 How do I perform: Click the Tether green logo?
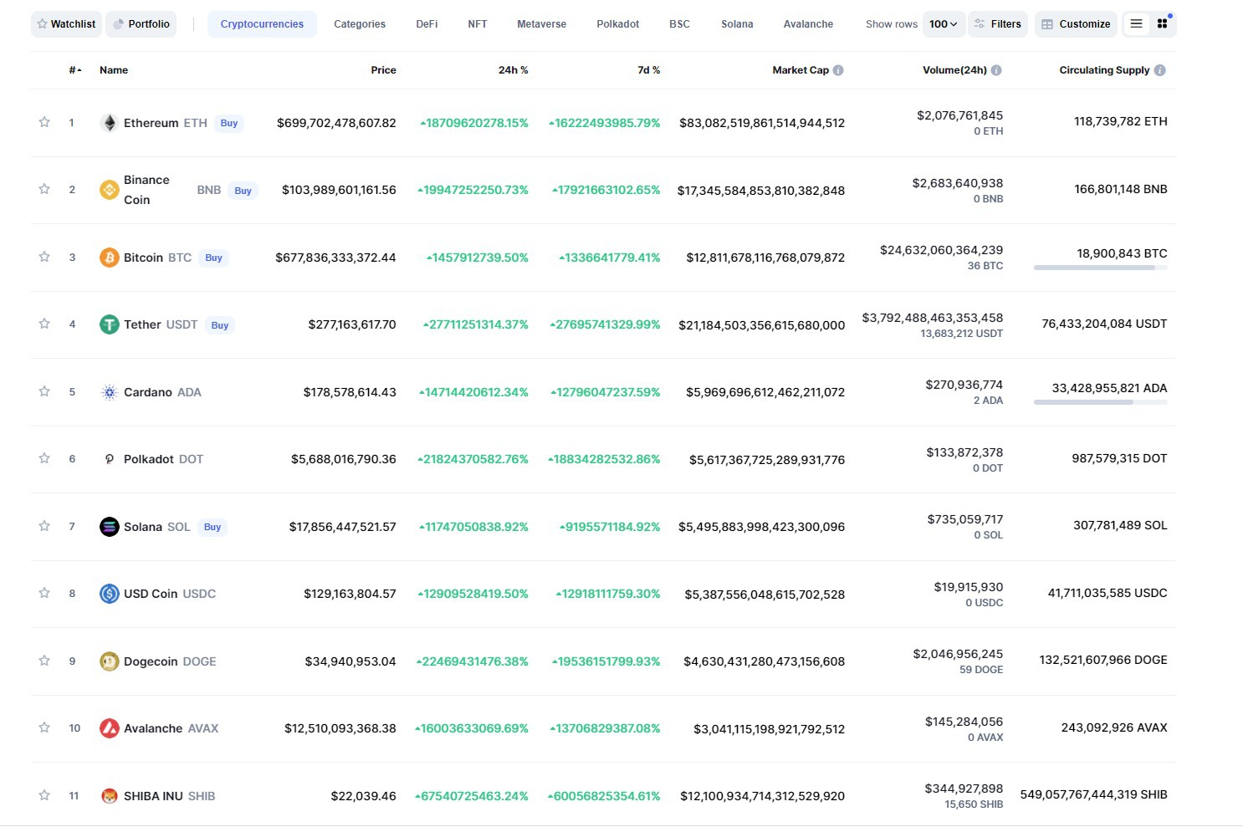tap(109, 324)
